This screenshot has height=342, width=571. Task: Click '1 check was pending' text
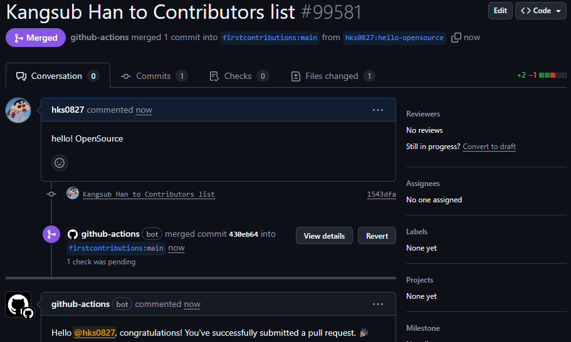click(x=101, y=262)
